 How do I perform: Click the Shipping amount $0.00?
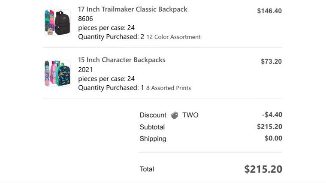coord(273,138)
